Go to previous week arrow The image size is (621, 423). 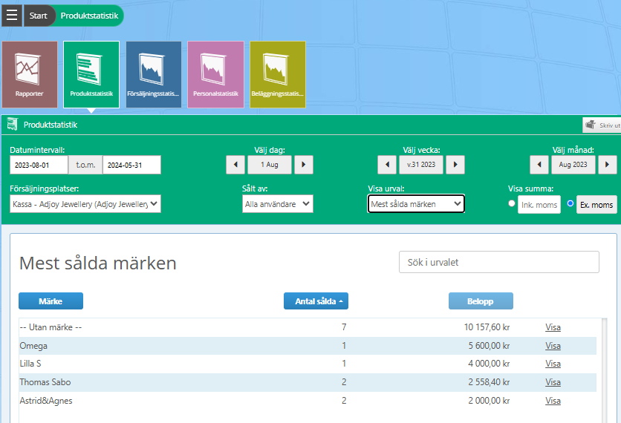[387, 165]
